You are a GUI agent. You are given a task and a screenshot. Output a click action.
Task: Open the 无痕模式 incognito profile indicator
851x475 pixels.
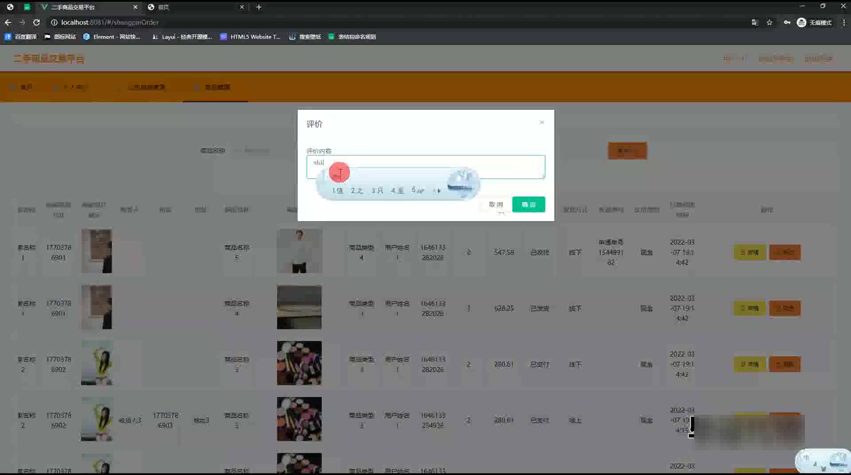815,22
